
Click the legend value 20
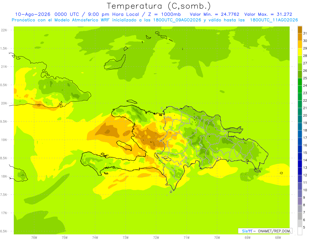[305, 115]
